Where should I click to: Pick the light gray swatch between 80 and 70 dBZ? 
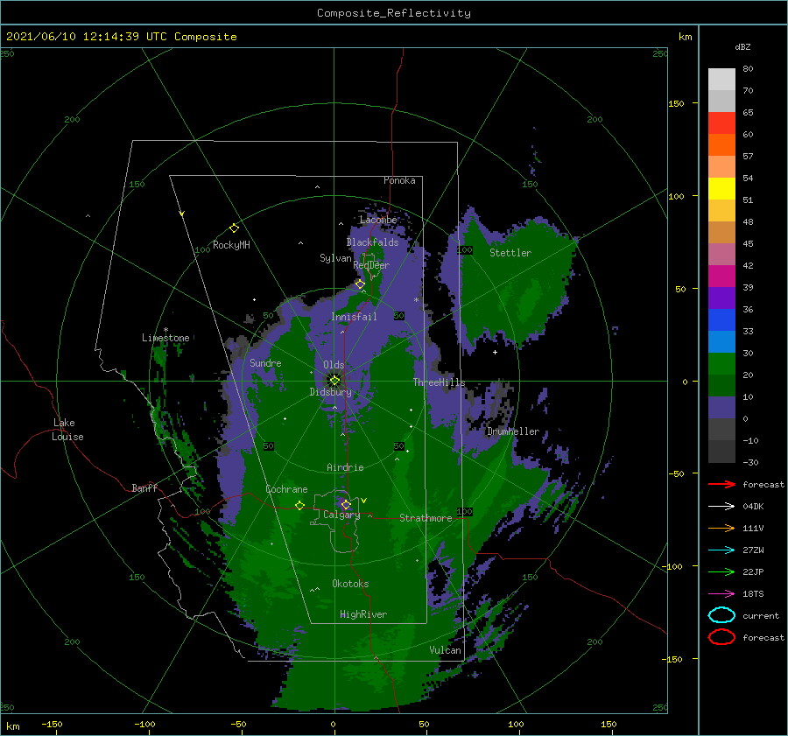click(721, 80)
